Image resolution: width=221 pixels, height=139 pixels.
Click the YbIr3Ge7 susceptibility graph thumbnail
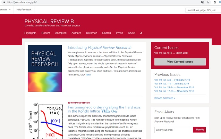click(45, 121)
